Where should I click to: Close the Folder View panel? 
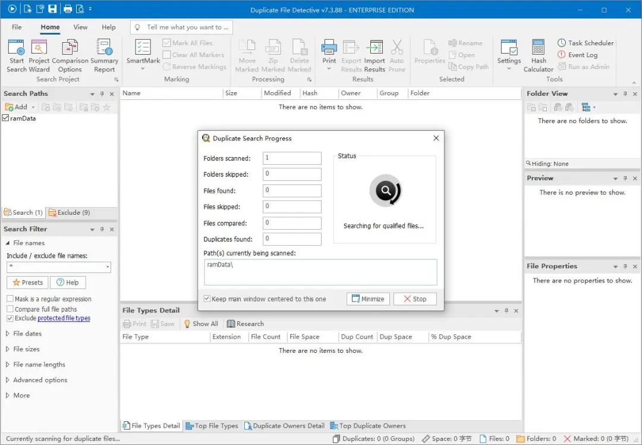click(x=635, y=94)
